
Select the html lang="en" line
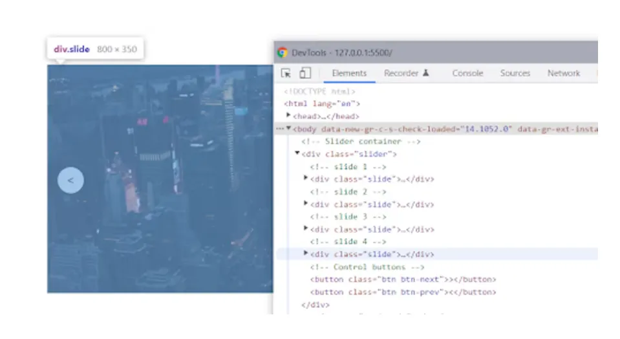click(x=322, y=104)
